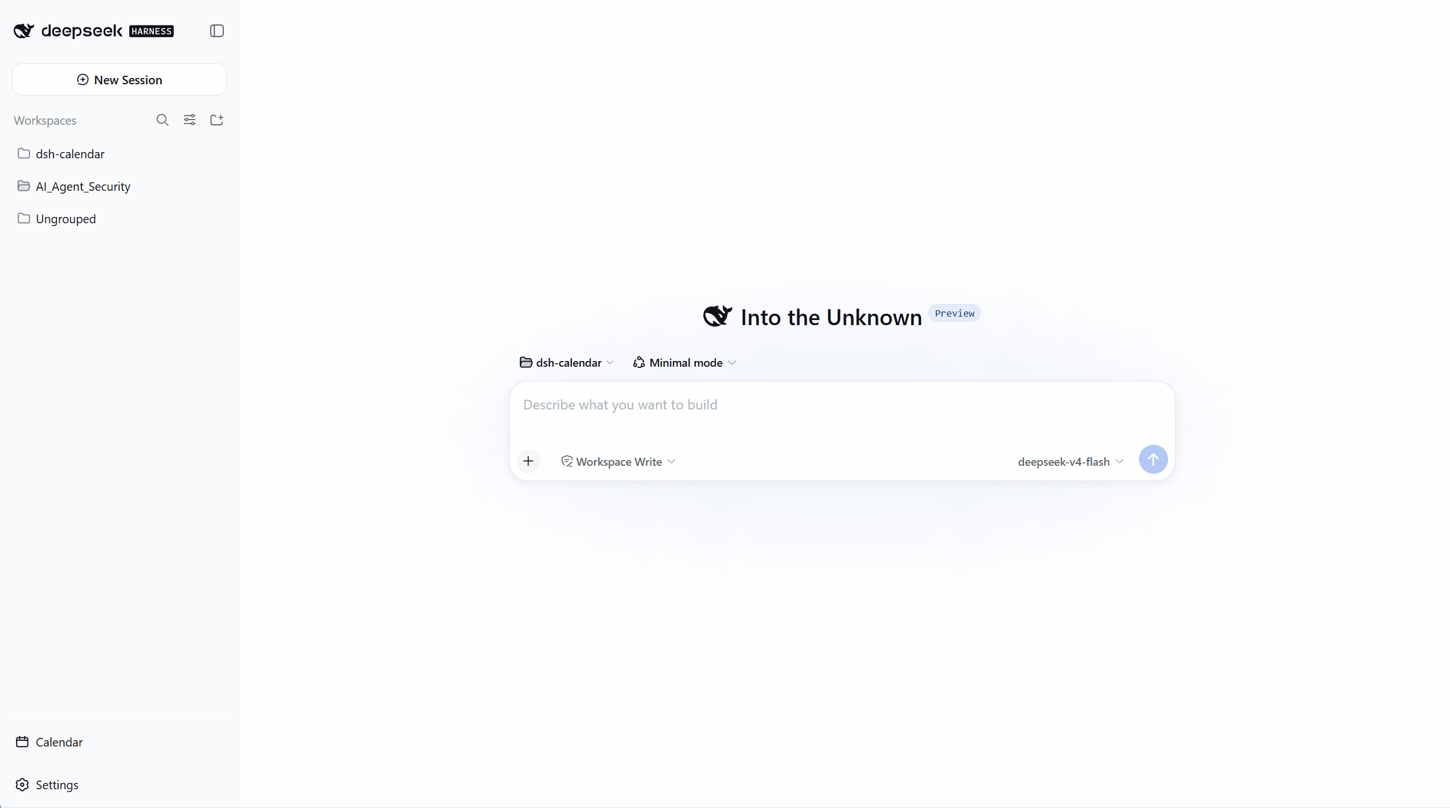
Task: Open workspace filter options icon
Action: (x=190, y=120)
